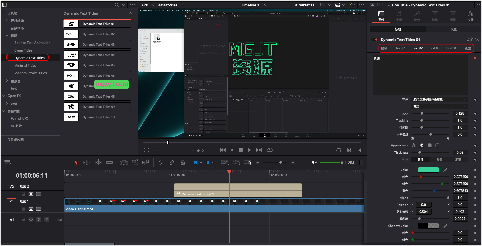Screen dimensions: 482x246
Task: Toggle loop playback
Action: click(x=270, y=150)
